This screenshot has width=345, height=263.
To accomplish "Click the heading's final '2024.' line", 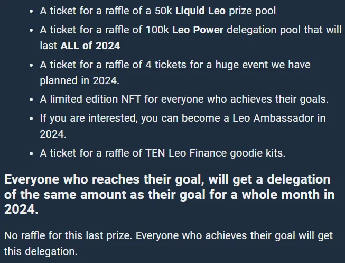I will 21,209.
